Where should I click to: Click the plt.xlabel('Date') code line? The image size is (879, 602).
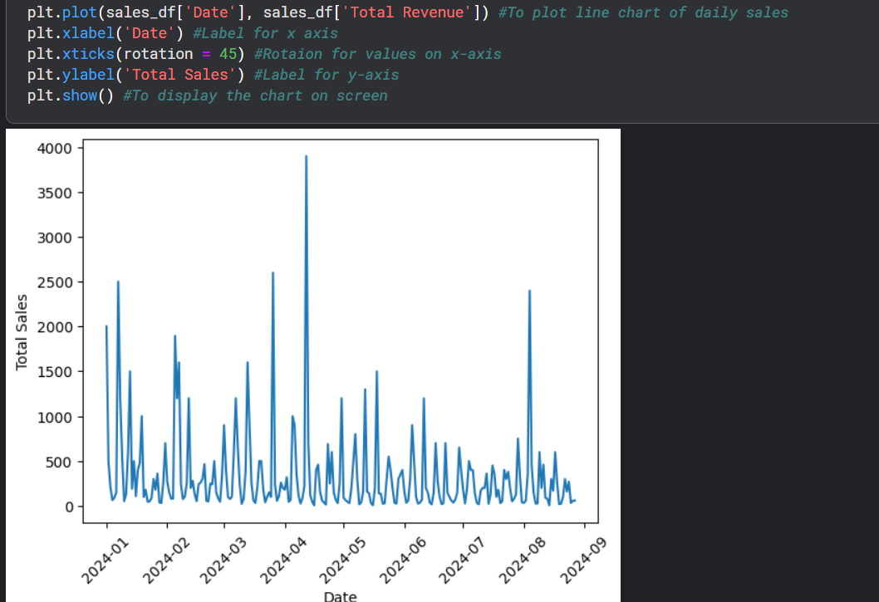point(182,33)
